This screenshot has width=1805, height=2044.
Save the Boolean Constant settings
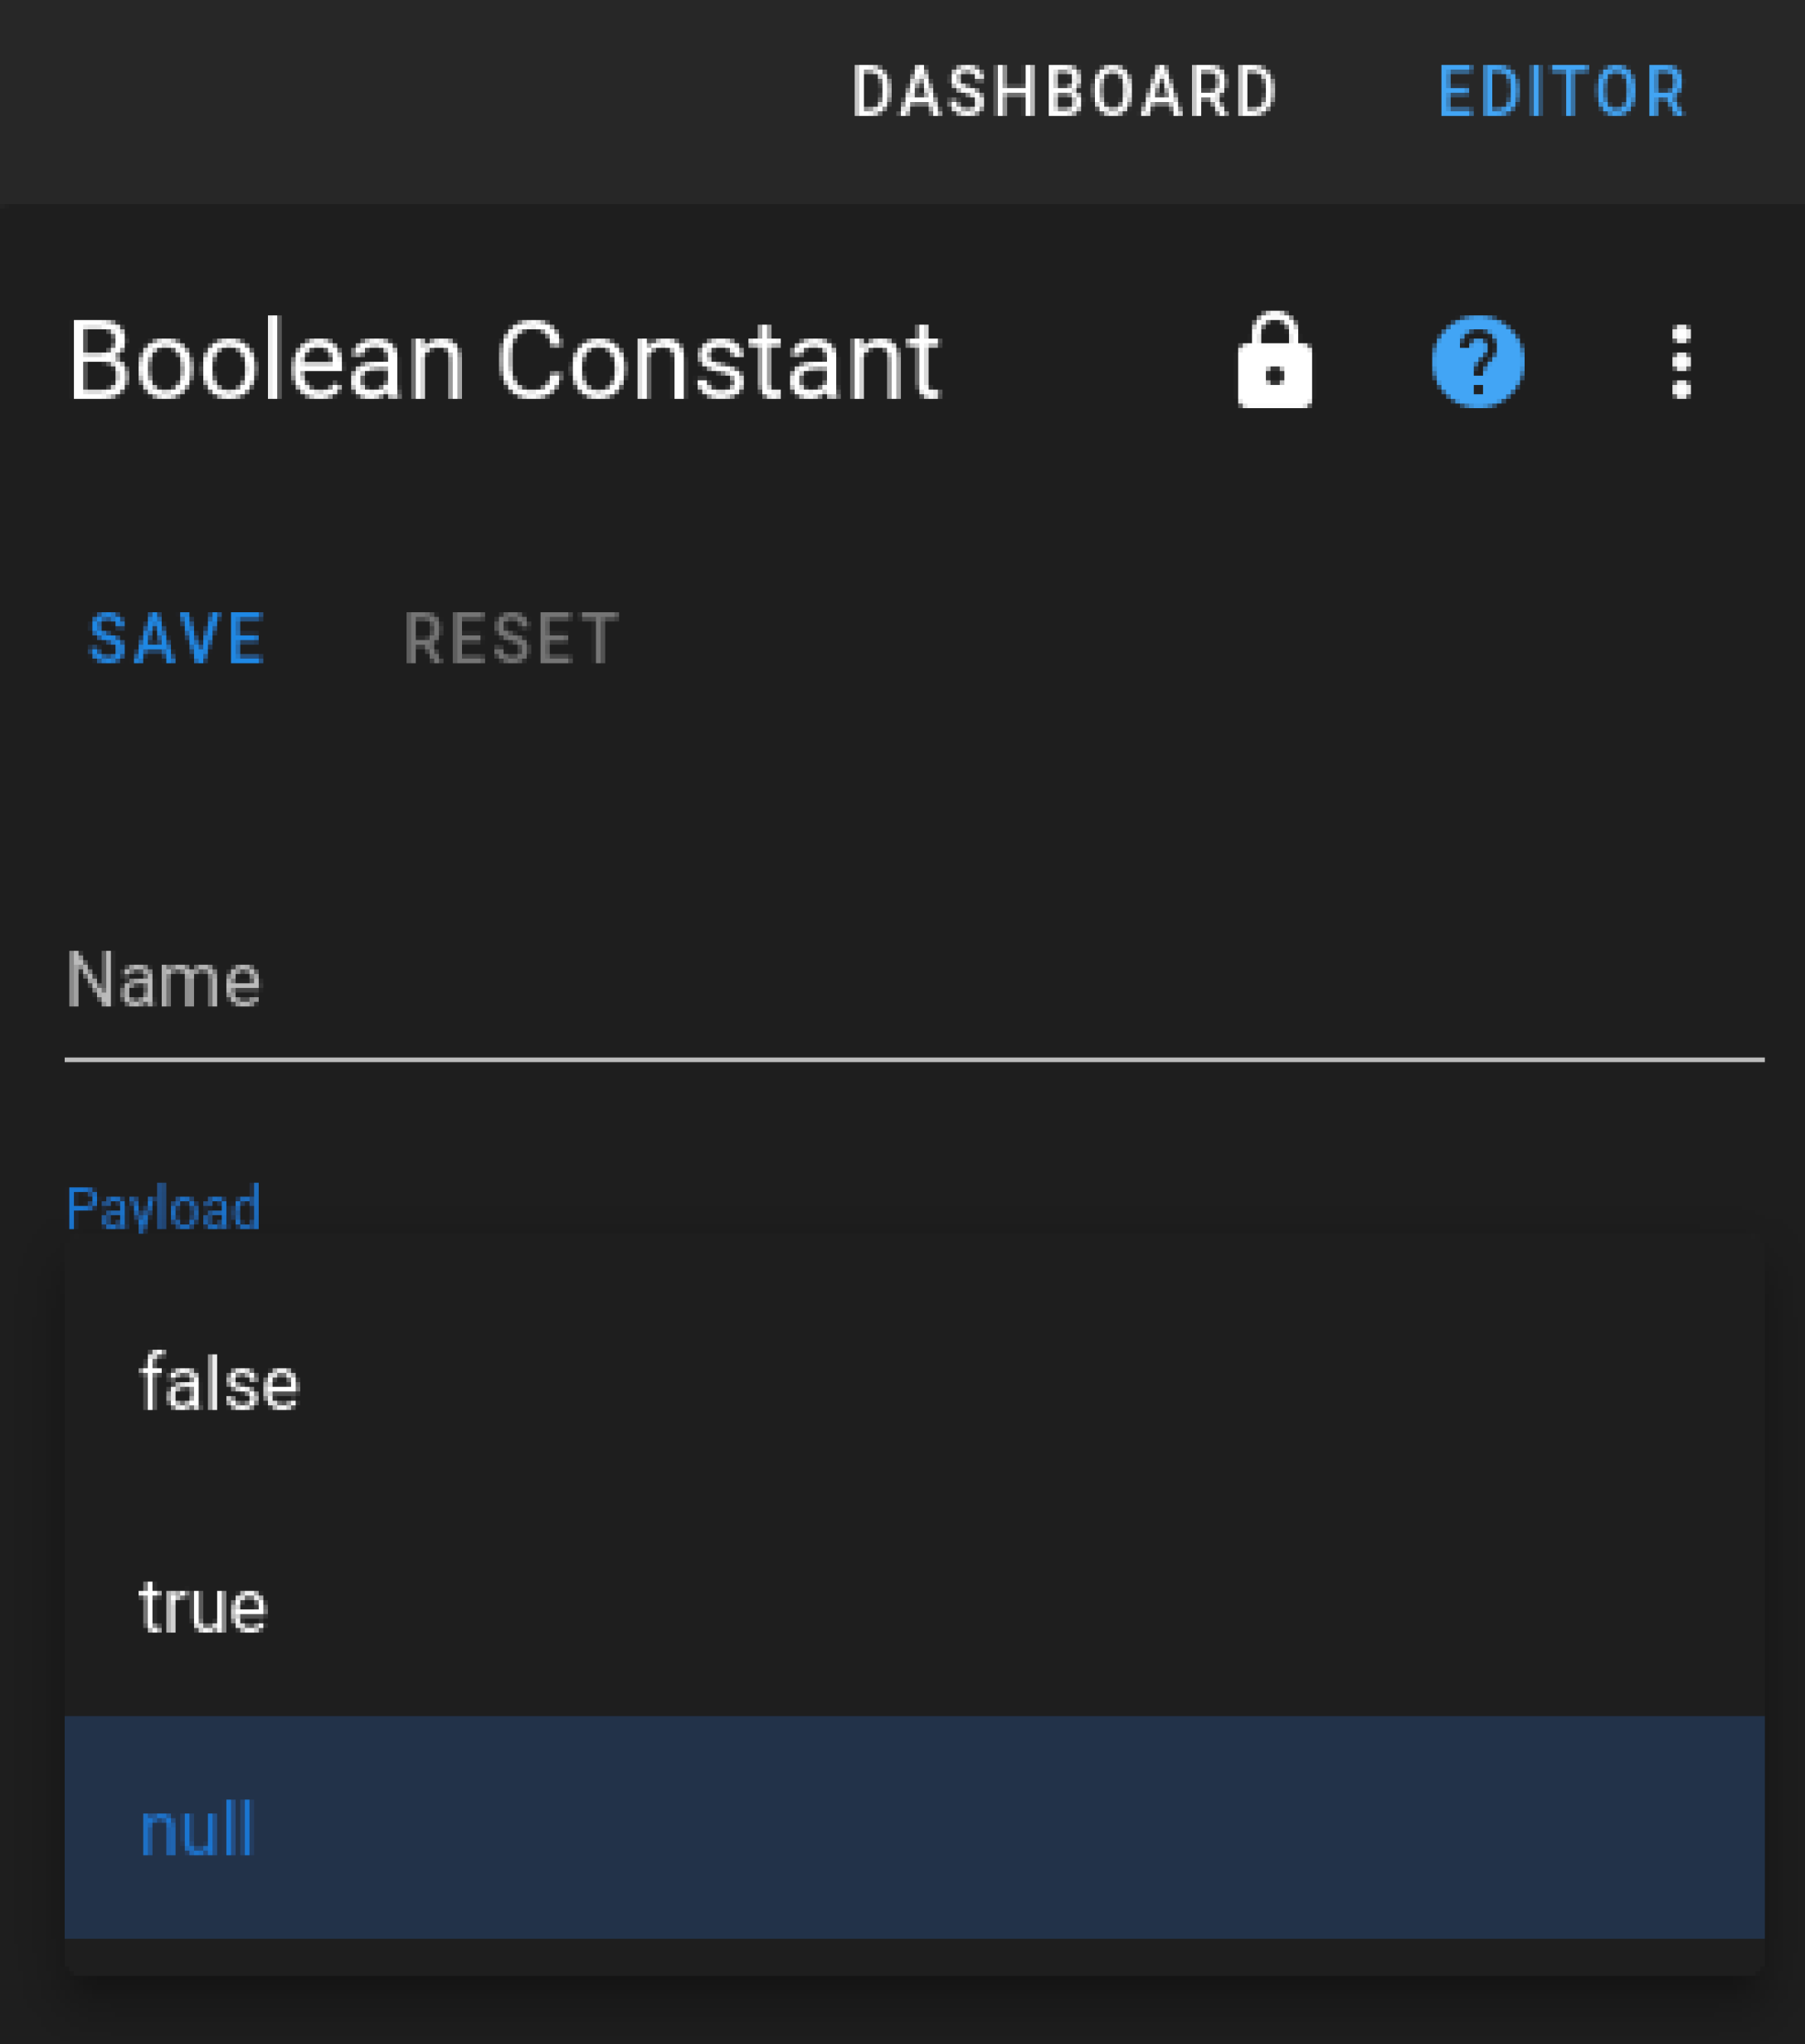click(177, 638)
